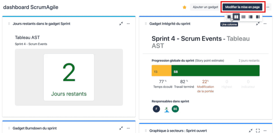Click Modifier la mise en page button

point(242,7)
